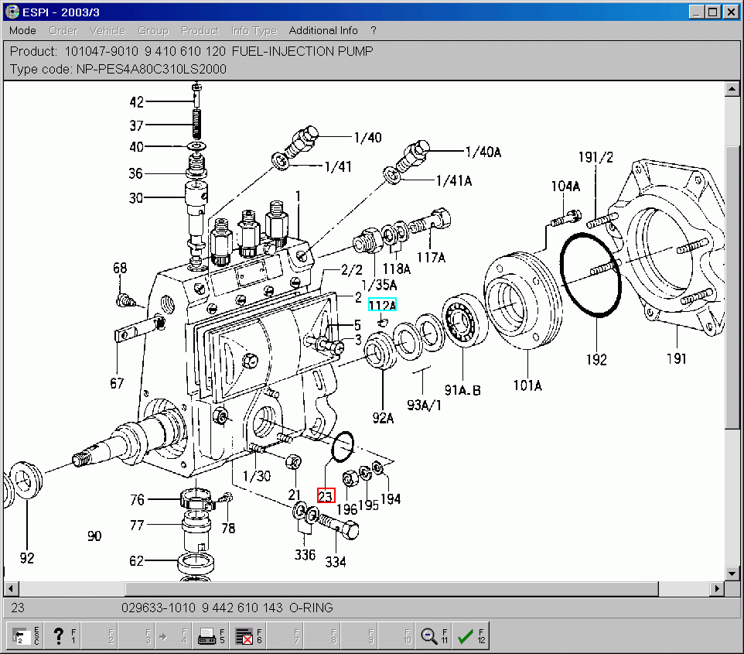Select part label 67 lever
Image resolution: width=744 pixels, height=654 pixels.
(x=117, y=383)
